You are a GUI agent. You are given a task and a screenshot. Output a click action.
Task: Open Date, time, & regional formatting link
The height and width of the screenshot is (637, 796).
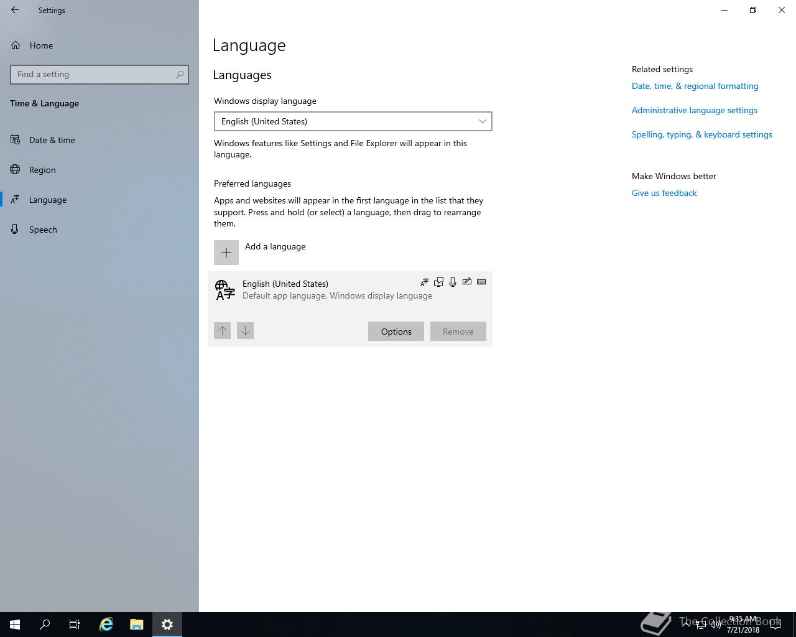695,86
